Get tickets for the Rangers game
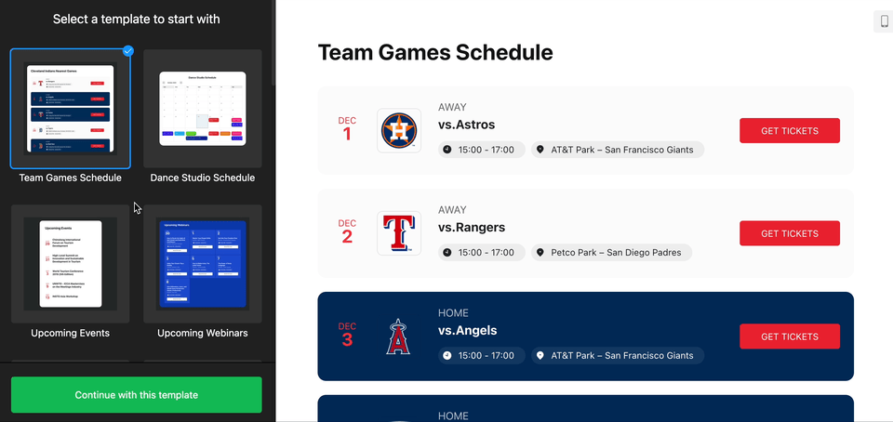Viewport: 893px width, 422px height. pos(790,233)
